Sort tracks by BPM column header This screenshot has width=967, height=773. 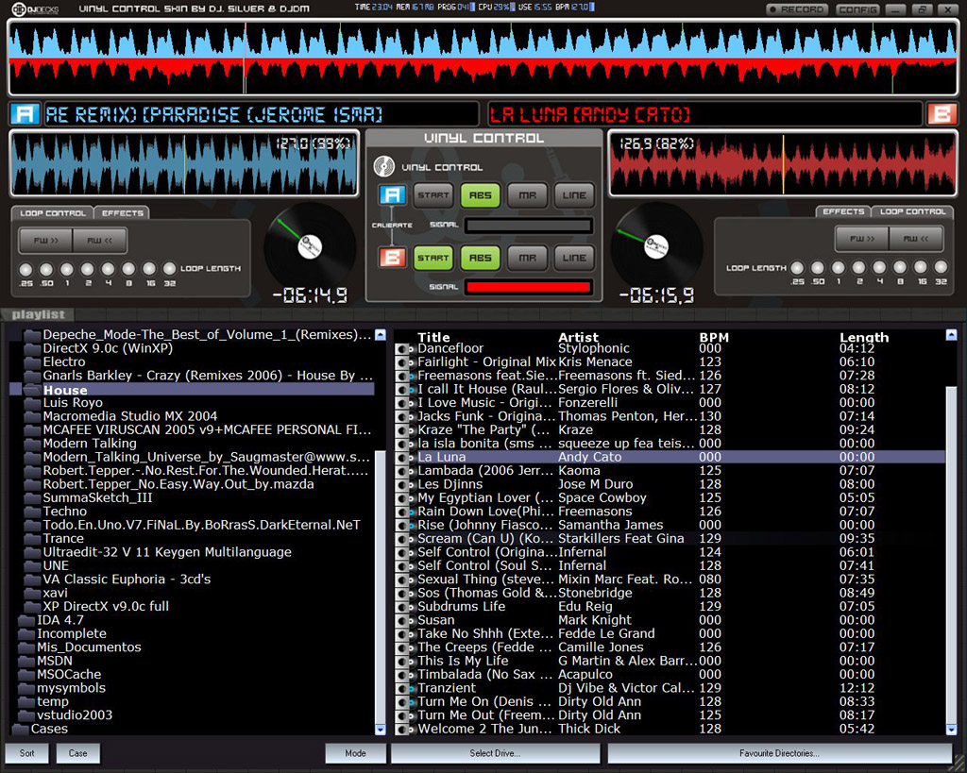click(714, 337)
